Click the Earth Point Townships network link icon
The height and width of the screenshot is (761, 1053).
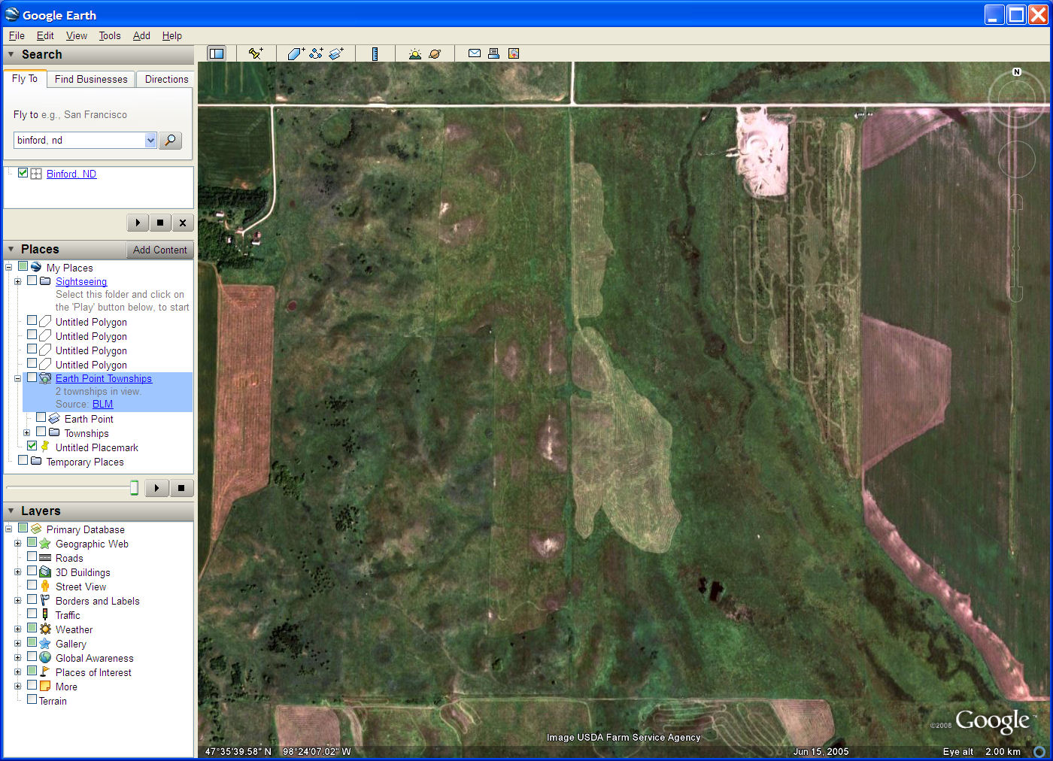(45, 378)
